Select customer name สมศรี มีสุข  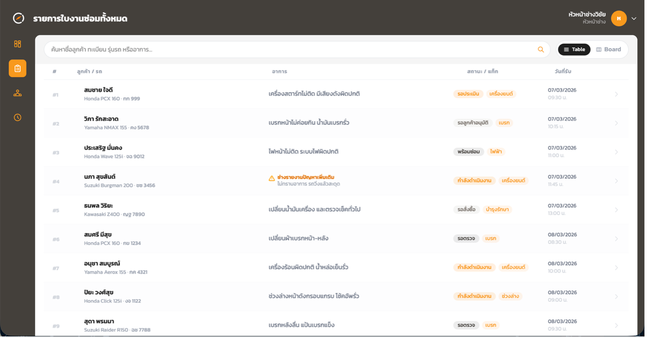point(98,235)
